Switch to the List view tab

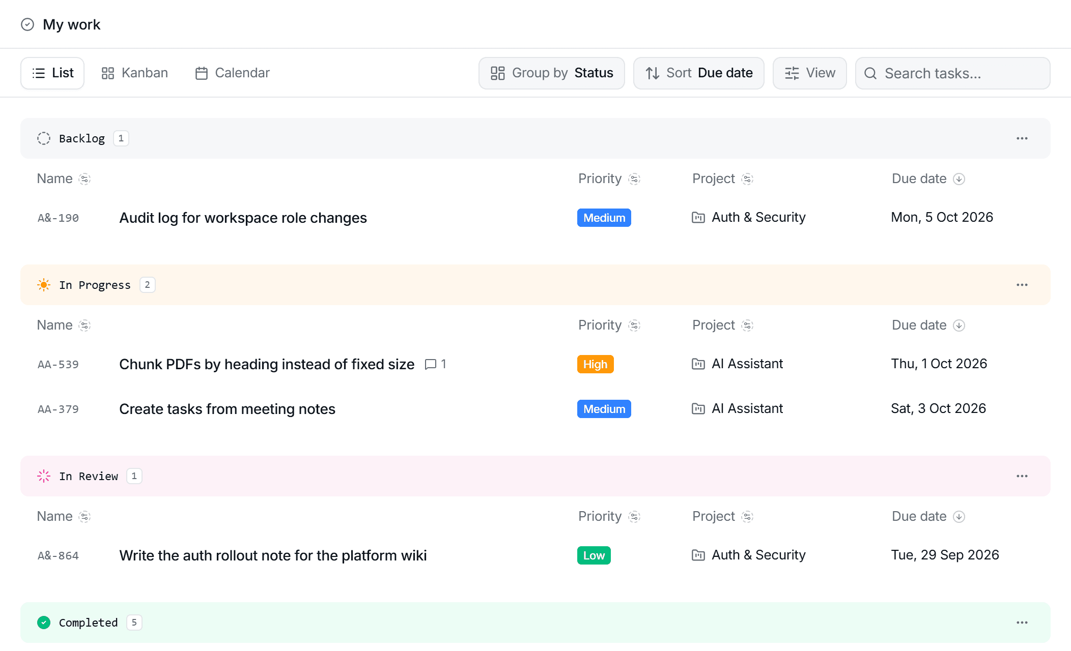tap(52, 73)
